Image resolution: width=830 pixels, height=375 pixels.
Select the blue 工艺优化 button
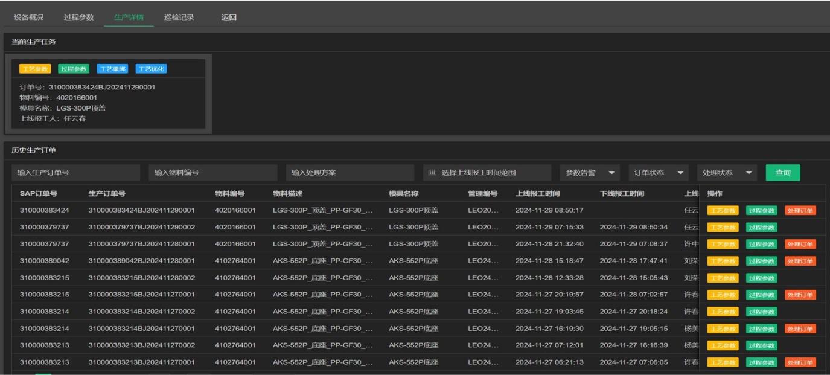[x=151, y=69]
